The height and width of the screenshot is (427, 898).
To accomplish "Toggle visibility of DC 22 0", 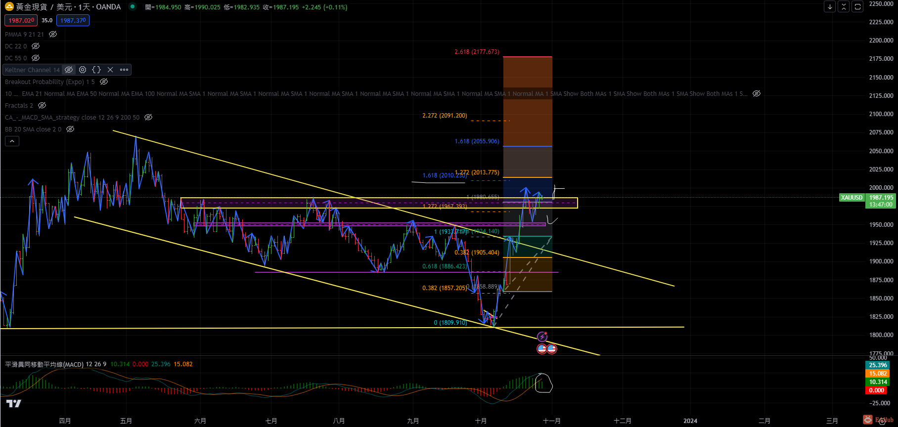I will 36,46.
